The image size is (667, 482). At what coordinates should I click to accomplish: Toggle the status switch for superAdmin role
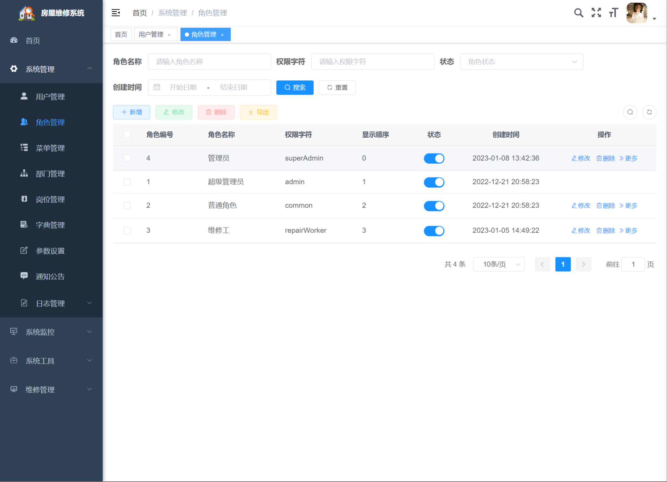pos(434,158)
